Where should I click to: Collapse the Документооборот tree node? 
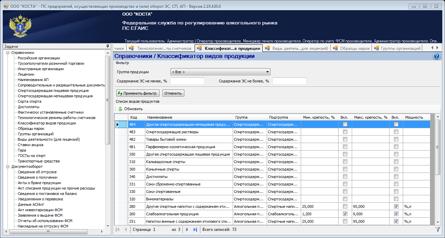click(x=8, y=167)
